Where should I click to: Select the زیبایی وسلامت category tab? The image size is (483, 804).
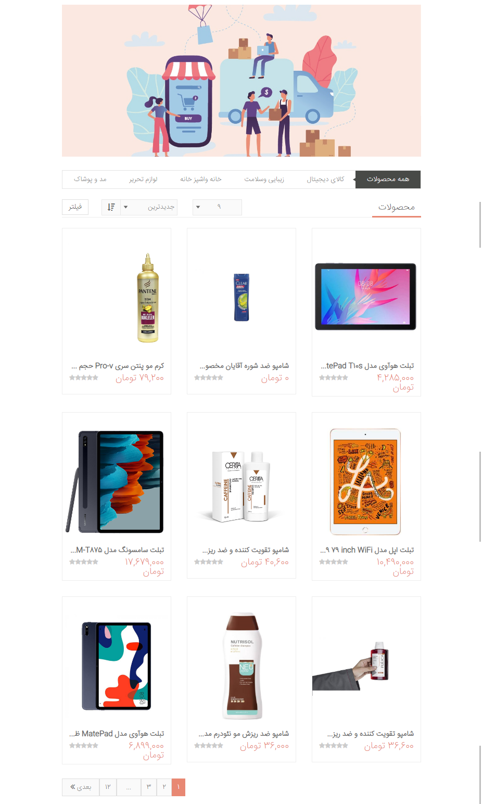tap(264, 179)
